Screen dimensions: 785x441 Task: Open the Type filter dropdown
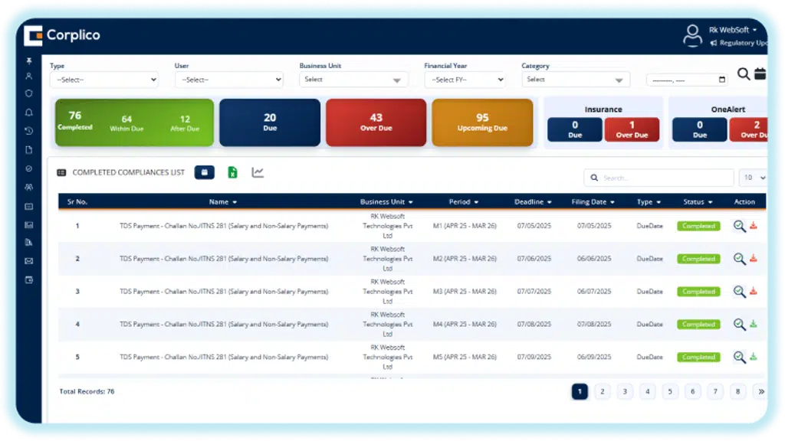click(x=104, y=80)
